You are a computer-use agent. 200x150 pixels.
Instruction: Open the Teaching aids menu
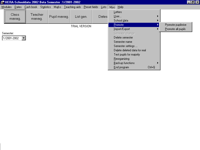pos(72,7)
